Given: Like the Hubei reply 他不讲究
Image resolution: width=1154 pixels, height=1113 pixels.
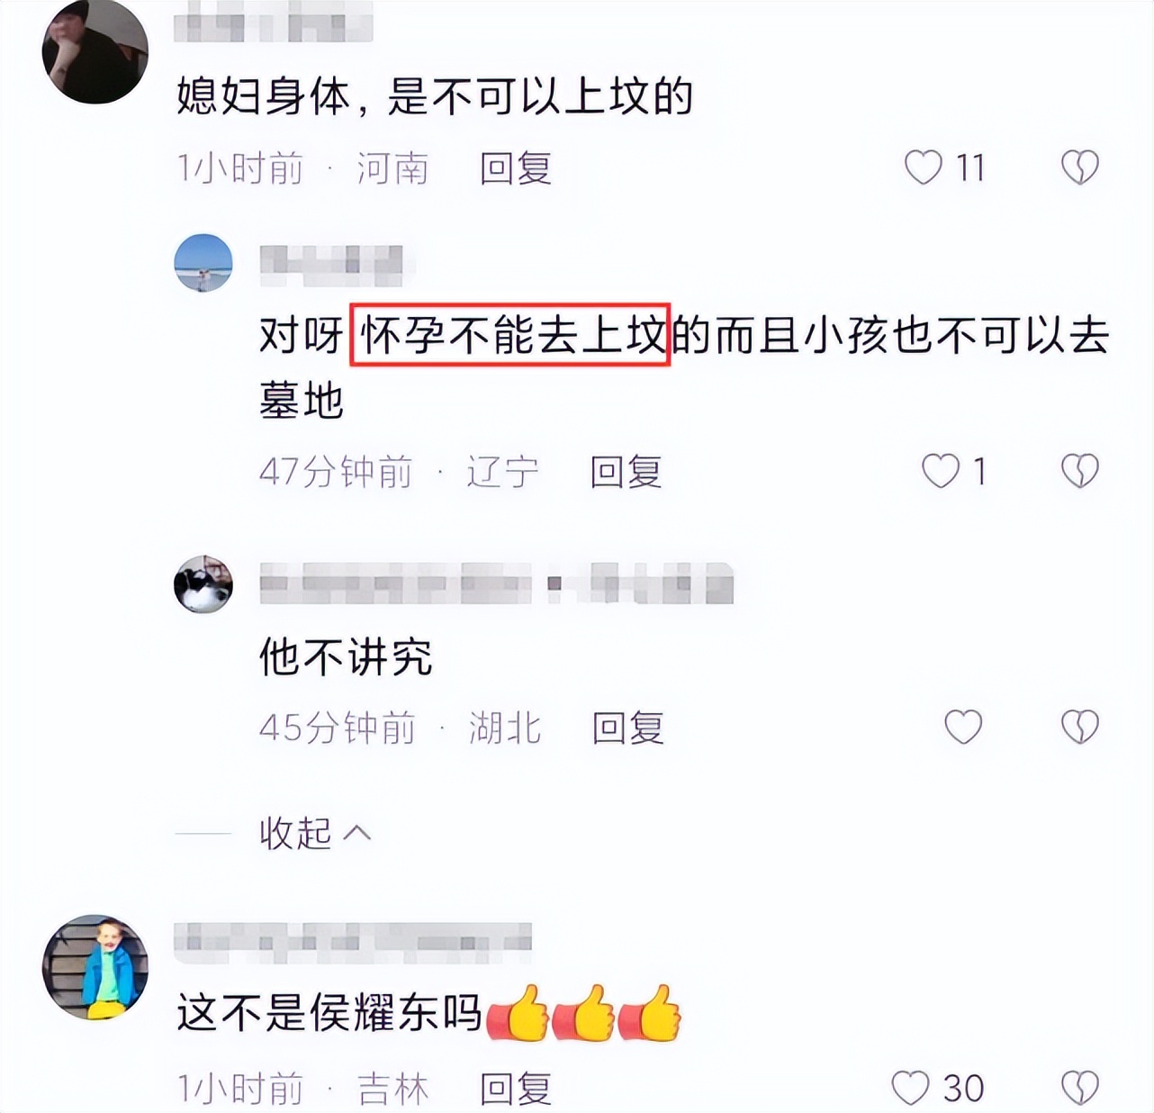Looking at the screenshot, I should [962, 727].
